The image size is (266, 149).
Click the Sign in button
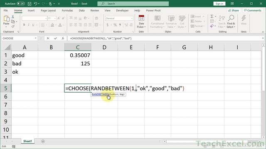(x=219, y=4)
